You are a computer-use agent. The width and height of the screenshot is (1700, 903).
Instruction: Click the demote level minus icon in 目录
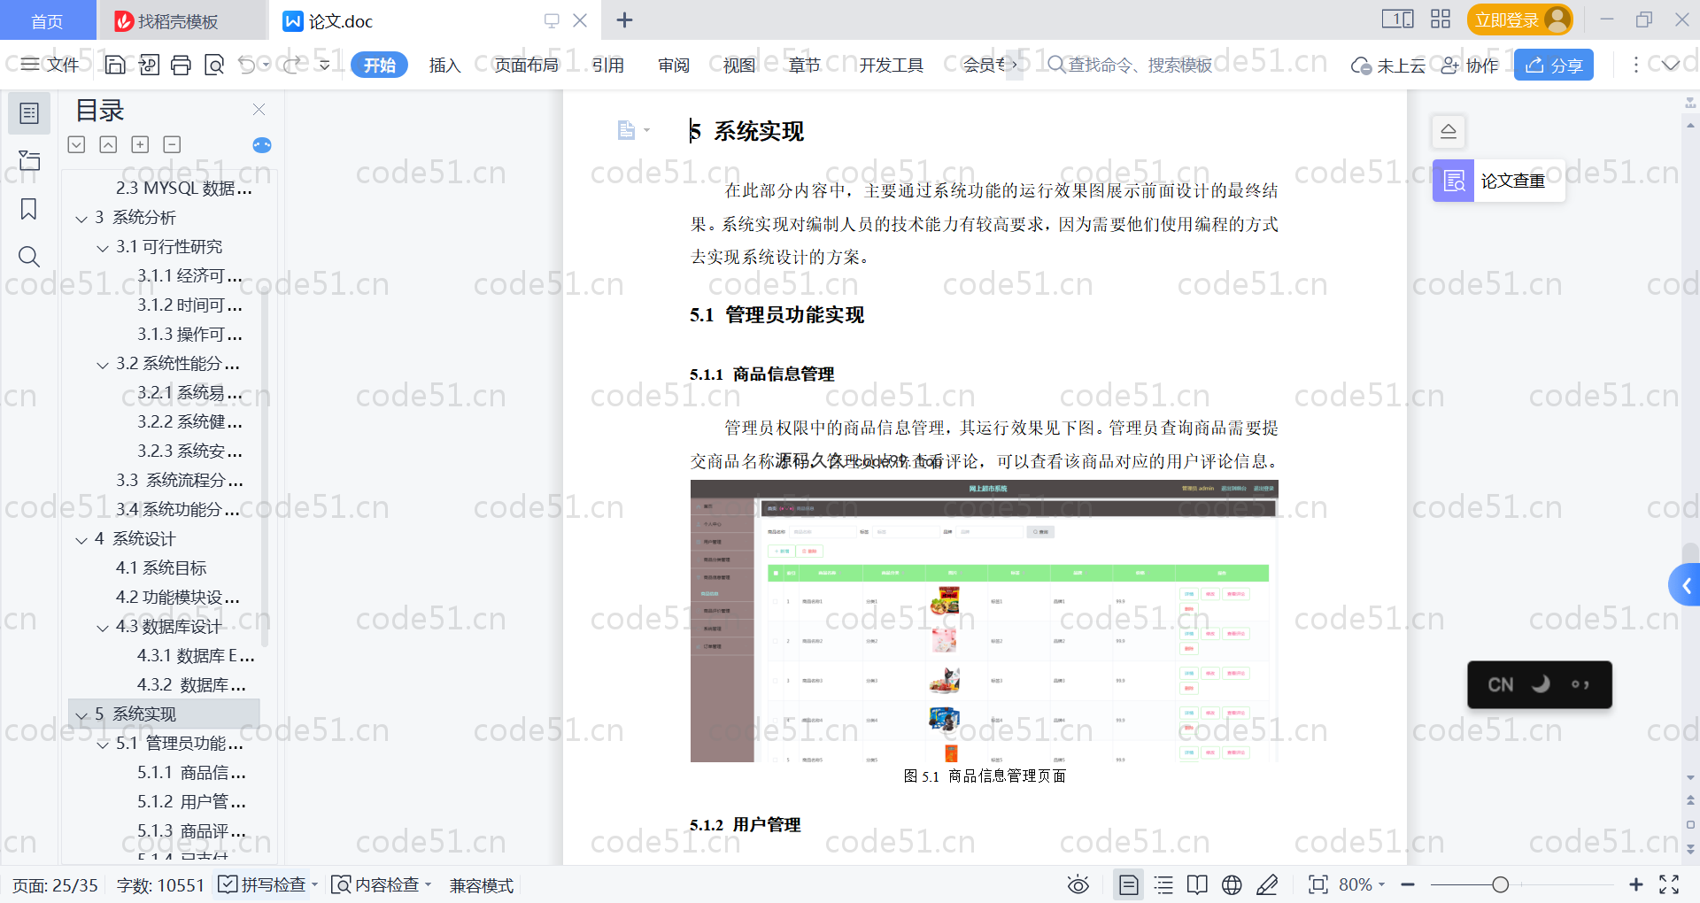tap(172, 144)
